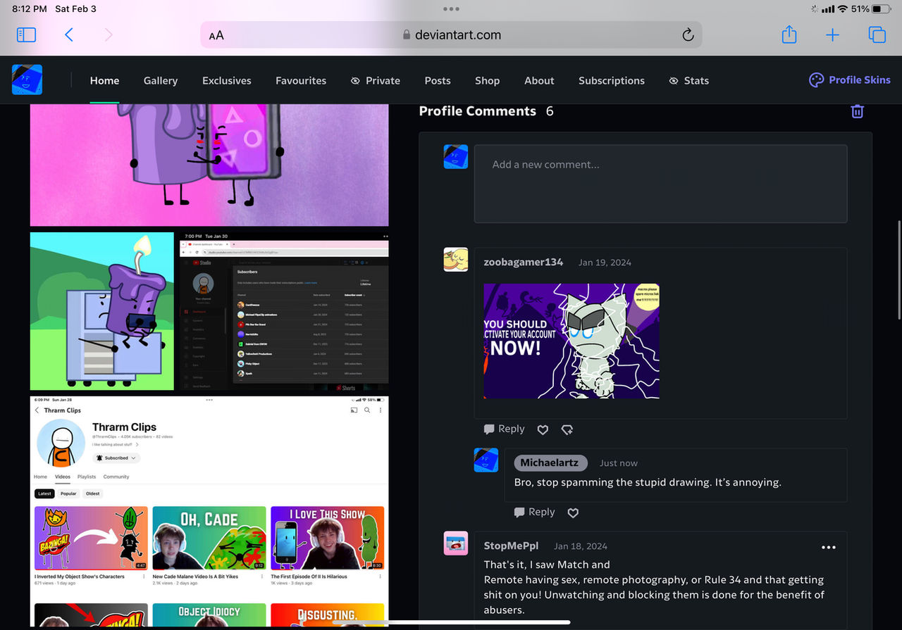Image resolution: width=902 pixels, height=630 pixels.
Task: Show the Safari tab overview
Action: click(x=877, y=34)
